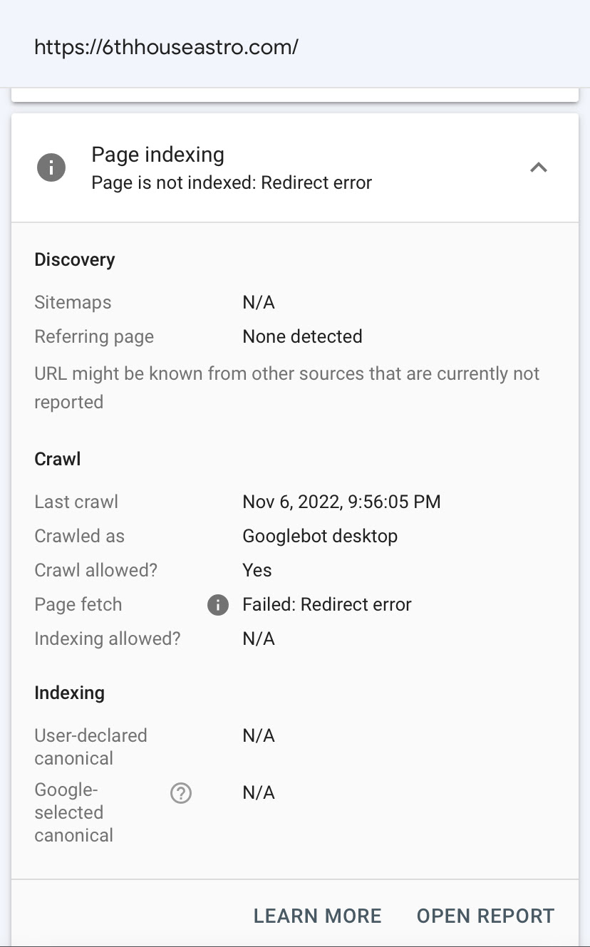The image size is (590, 947).
Task: Click the inspected URL text at top
Action: coord(166,47)
